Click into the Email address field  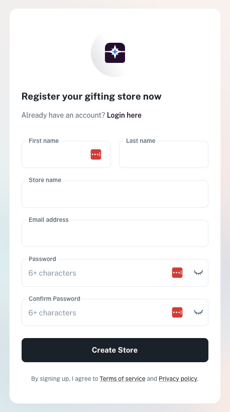(x=115, y=233)
